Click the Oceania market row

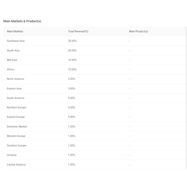pos(12,155)
